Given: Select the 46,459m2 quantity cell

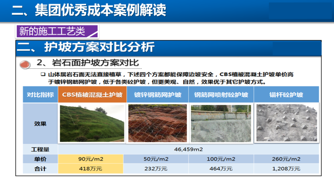Looking at the screenshot, I should click(189, 150).
